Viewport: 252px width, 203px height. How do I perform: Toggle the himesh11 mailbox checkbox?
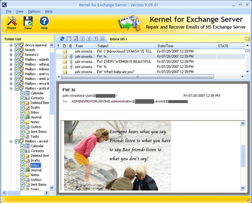click(16, 55)
